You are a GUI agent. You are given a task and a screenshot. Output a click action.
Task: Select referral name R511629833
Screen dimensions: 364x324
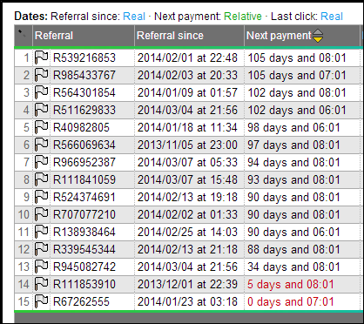click(x=84, y=110)
